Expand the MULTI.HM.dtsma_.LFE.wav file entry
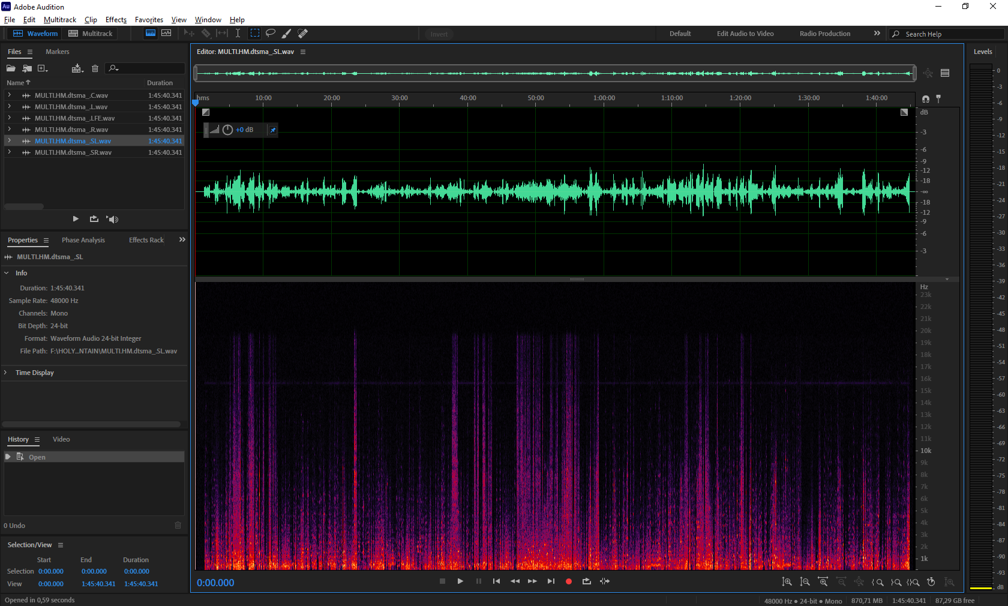Image resolution: width=1008 pixels, height=606 pixels. [9, 118]
